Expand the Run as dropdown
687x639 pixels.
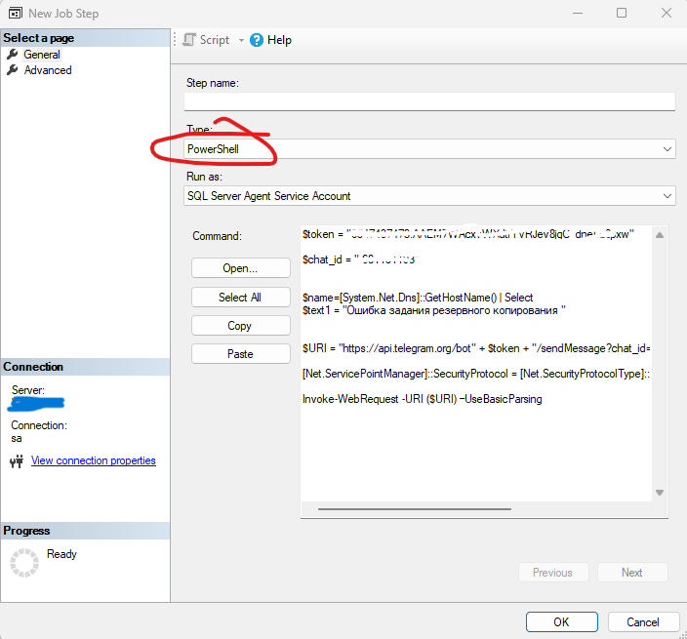[x=667, y=196]
